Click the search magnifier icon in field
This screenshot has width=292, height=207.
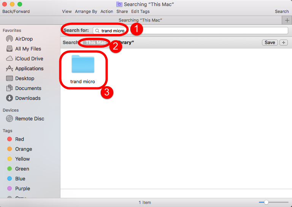97,31
